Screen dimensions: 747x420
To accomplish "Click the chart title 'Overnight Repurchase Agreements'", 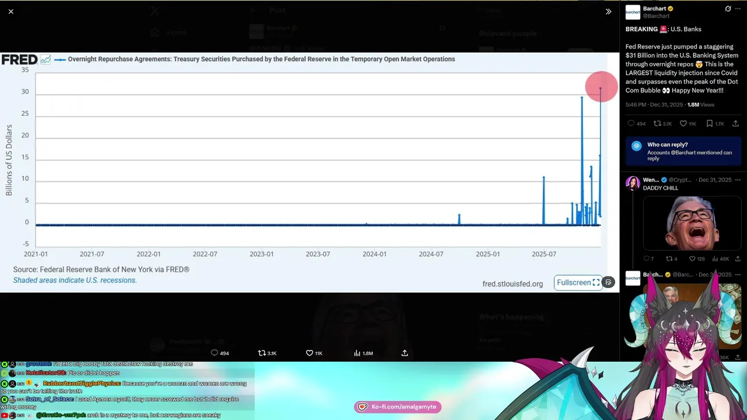I will [x=261, y=59].
